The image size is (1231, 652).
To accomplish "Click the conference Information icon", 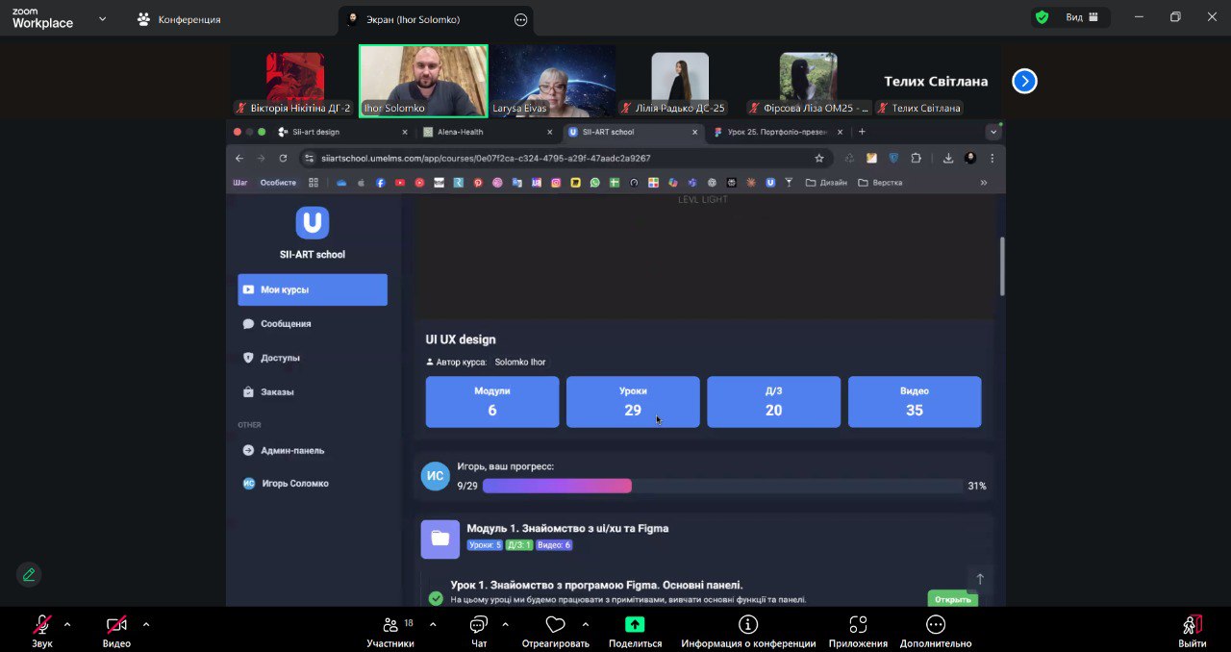I will [748, 625].
